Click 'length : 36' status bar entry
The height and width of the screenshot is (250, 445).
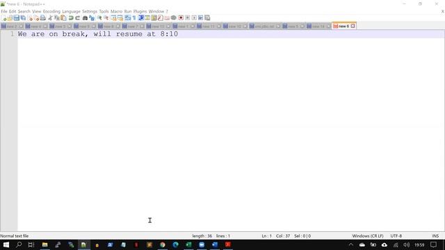202,236
